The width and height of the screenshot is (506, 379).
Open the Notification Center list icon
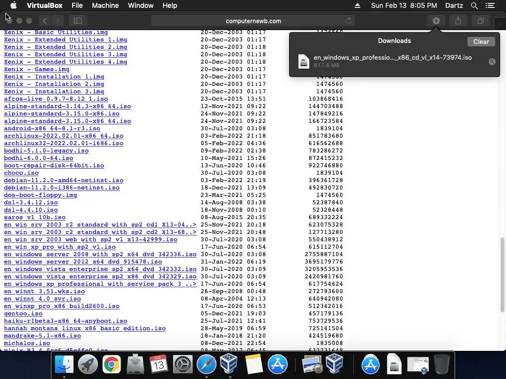click(490, 5)
